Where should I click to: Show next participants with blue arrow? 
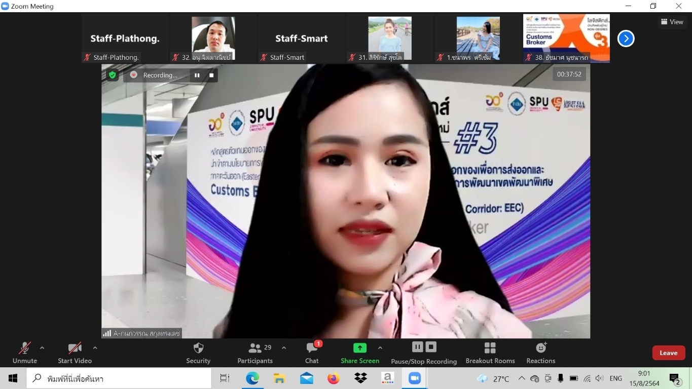pyautogui.click(x=626, y=38)
